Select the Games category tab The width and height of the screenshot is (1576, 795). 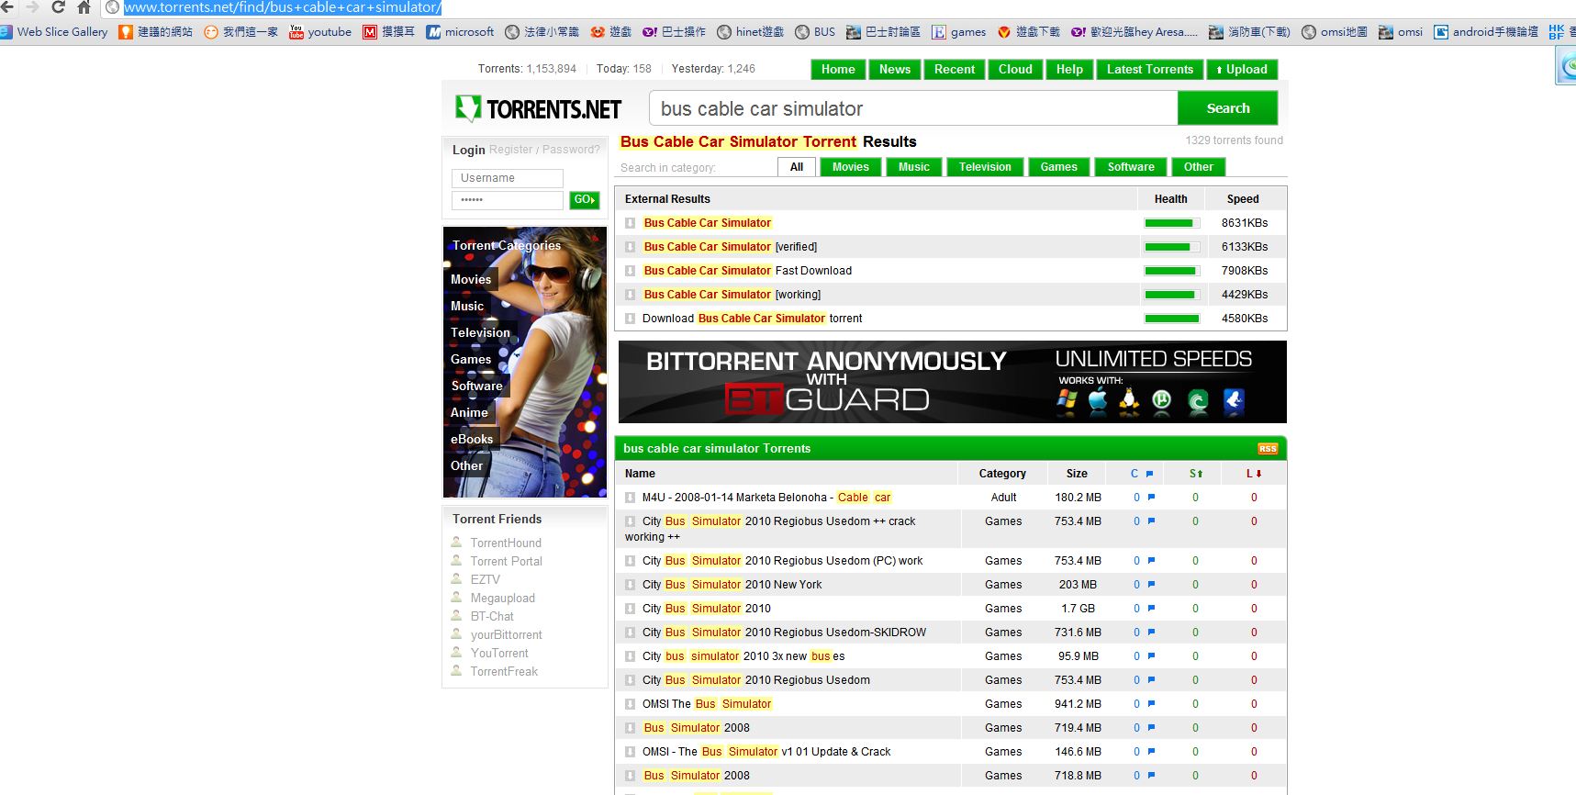1058,167
